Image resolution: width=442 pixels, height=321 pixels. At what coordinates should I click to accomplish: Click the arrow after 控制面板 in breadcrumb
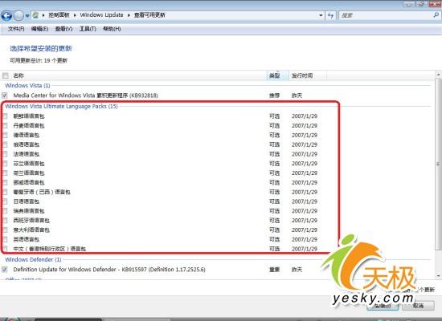75,15
